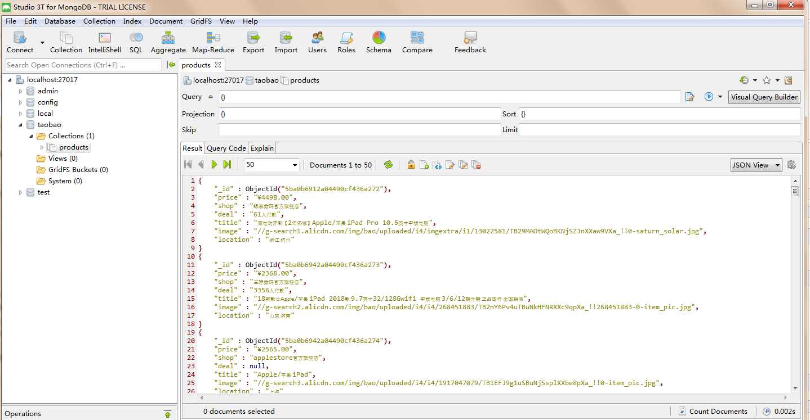Click the add document icon

[x=424, y=165]
